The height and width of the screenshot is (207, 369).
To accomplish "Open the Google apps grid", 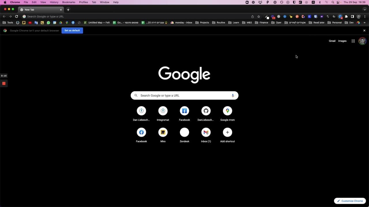I will [353, 41].
